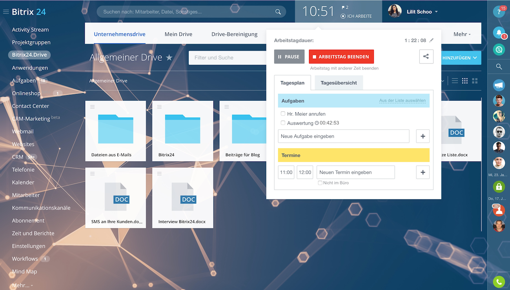Screen dimensions: 510x290
Task: Click Aus der Liste auswählen link
Action: [403, 101]
